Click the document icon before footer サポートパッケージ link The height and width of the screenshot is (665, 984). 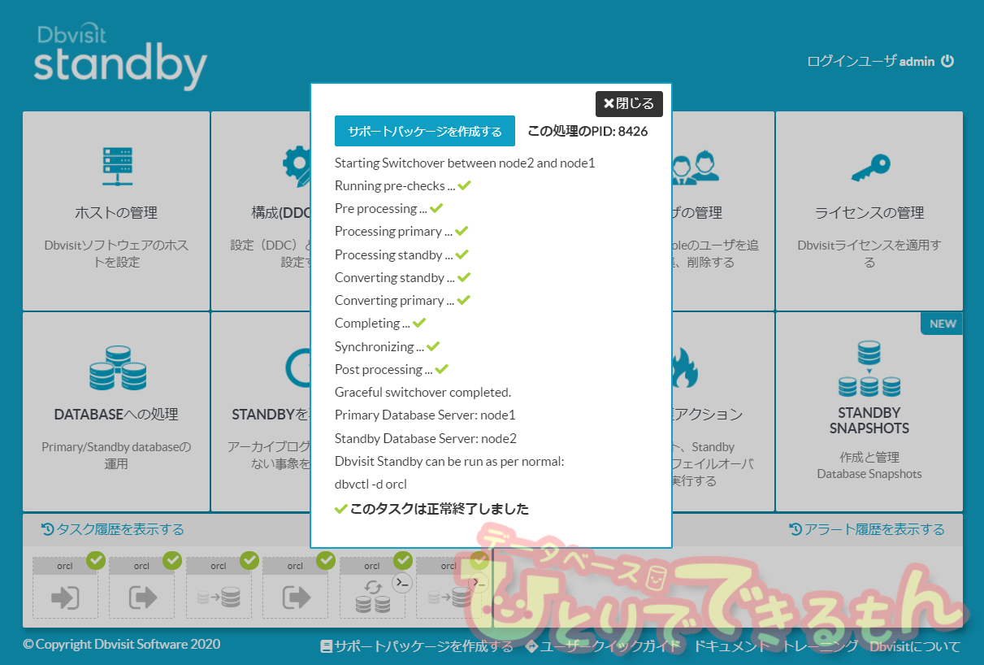327,647
